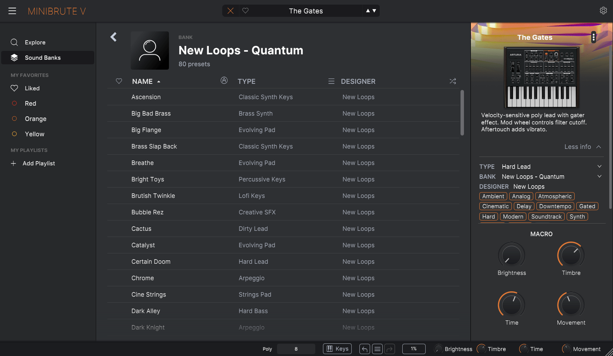Open the history list icon
Screen dimensions: 613x356
(377, 349)
